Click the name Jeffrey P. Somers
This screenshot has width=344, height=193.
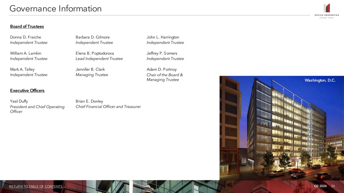click(162, 53)
